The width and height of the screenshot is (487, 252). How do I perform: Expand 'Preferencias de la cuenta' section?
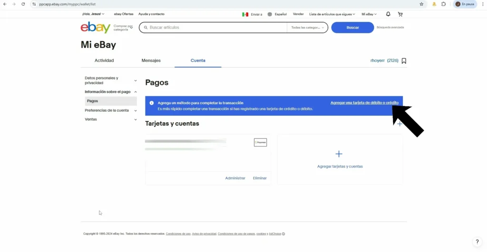click(x=110, y=110)
